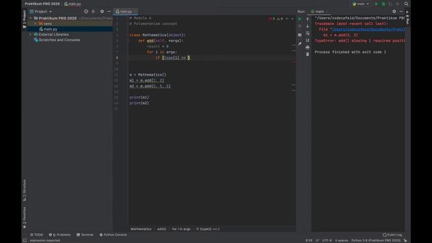432x243 pixels.
Task: Collapse all in Project panel
Action: coord(93,11)
